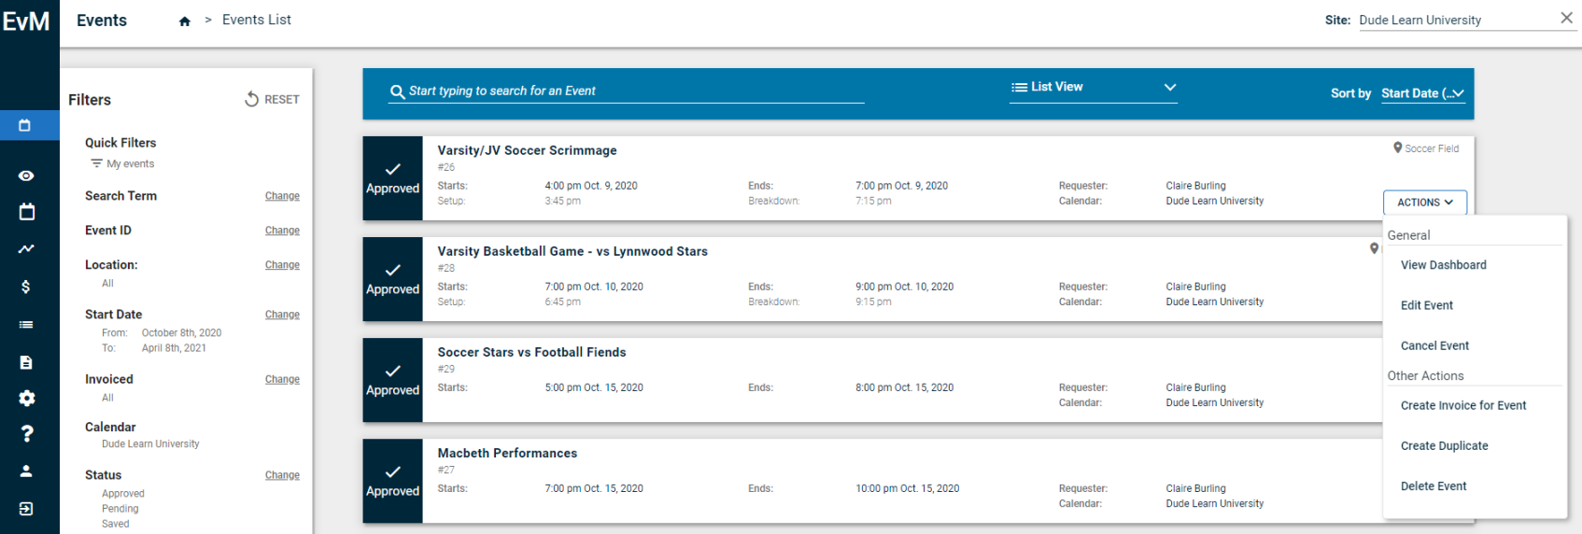Screen dimensions: 1582x534
Task: Open the calendar icon in sidebar
Action: coord(26,212)
